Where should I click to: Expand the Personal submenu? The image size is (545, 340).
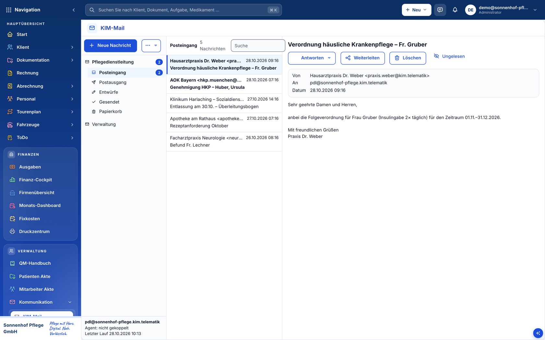[72, 99]
